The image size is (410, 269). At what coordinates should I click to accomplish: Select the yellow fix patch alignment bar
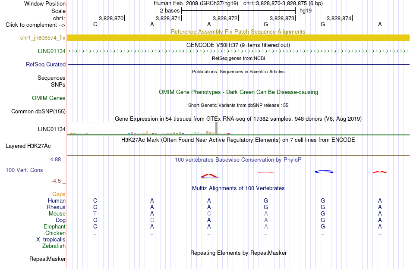point(238,38)
